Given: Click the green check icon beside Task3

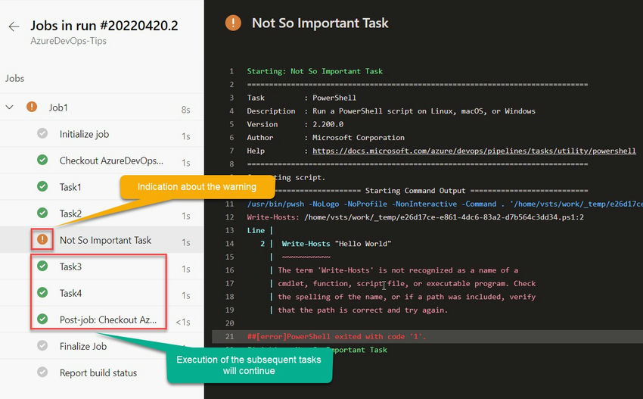Looking at the screenshot, I should 42,266.
